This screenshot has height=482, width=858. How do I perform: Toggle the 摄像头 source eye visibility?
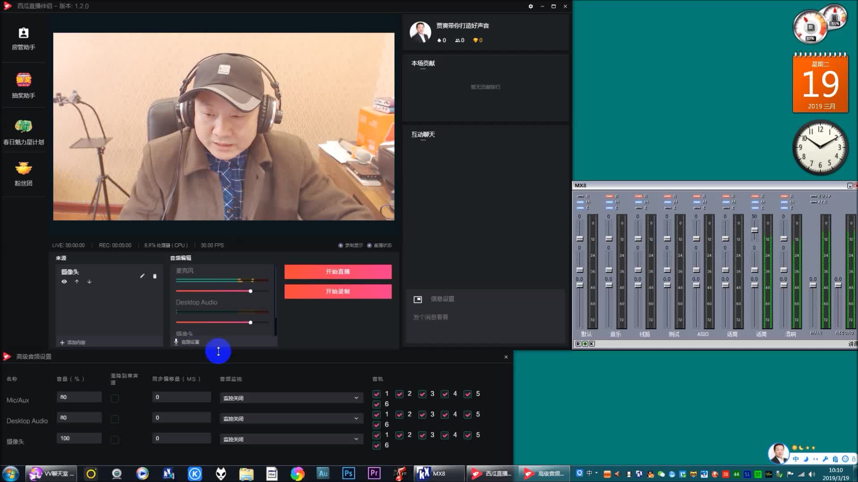[x=64, y=282]
